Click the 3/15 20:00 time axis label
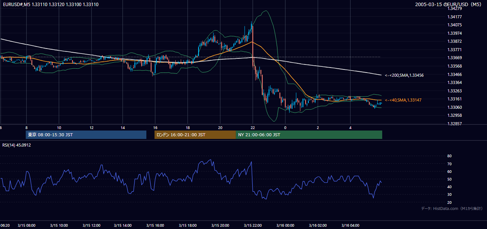This screenshot has width=487, height=229. [x=220, y=226]
